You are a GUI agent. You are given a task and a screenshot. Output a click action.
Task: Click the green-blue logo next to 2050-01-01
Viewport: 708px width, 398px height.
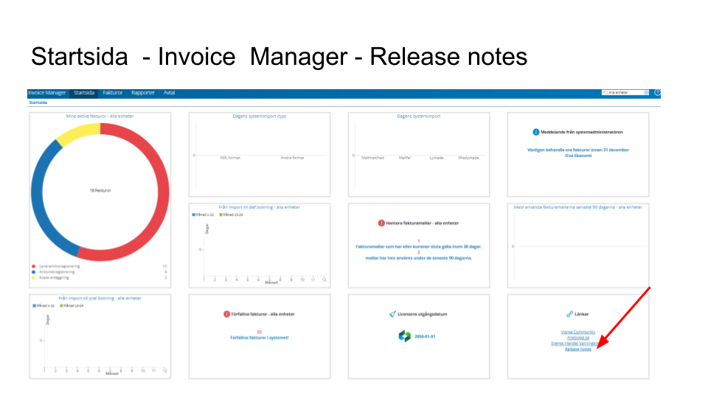click(405, 336)
